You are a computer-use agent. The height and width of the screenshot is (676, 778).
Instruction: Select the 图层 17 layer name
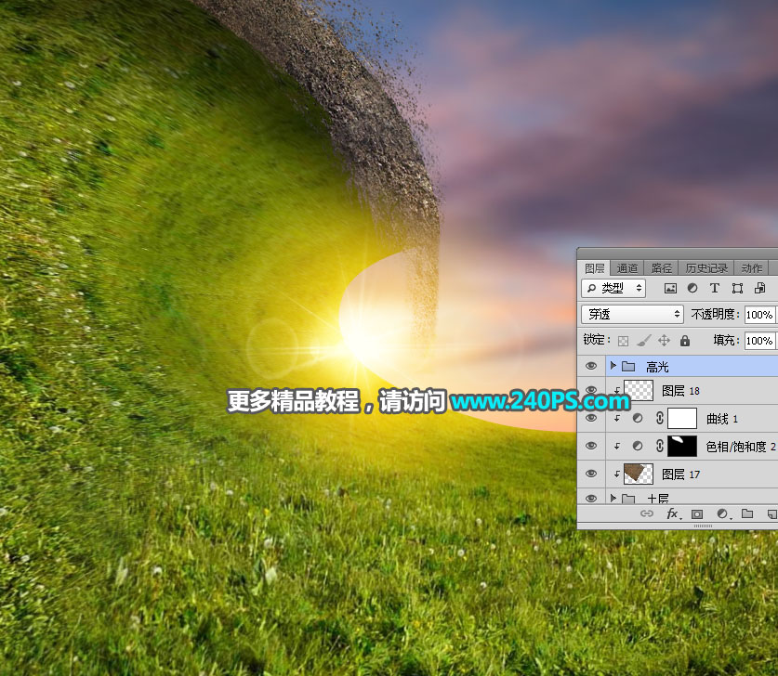[680, 474]
